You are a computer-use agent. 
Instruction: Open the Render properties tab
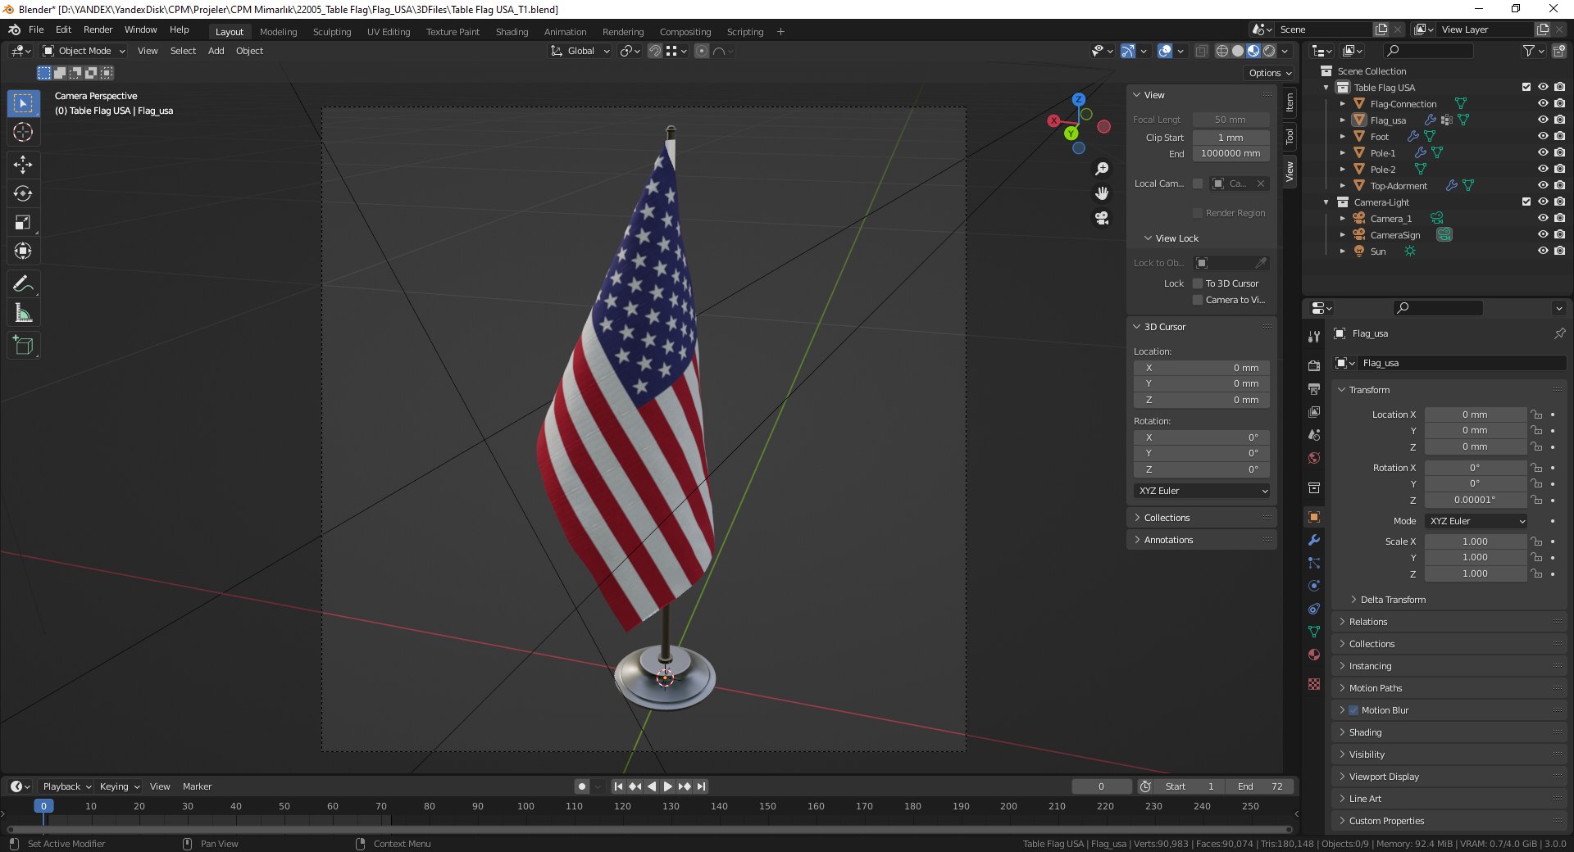tap(1314, 365)
